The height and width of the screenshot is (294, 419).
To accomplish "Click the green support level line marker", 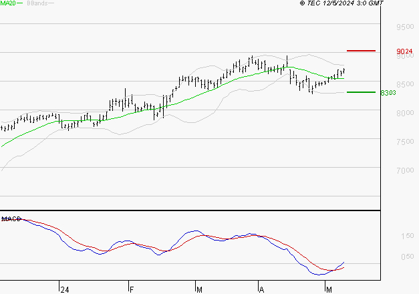I will [x=361, y=92].
